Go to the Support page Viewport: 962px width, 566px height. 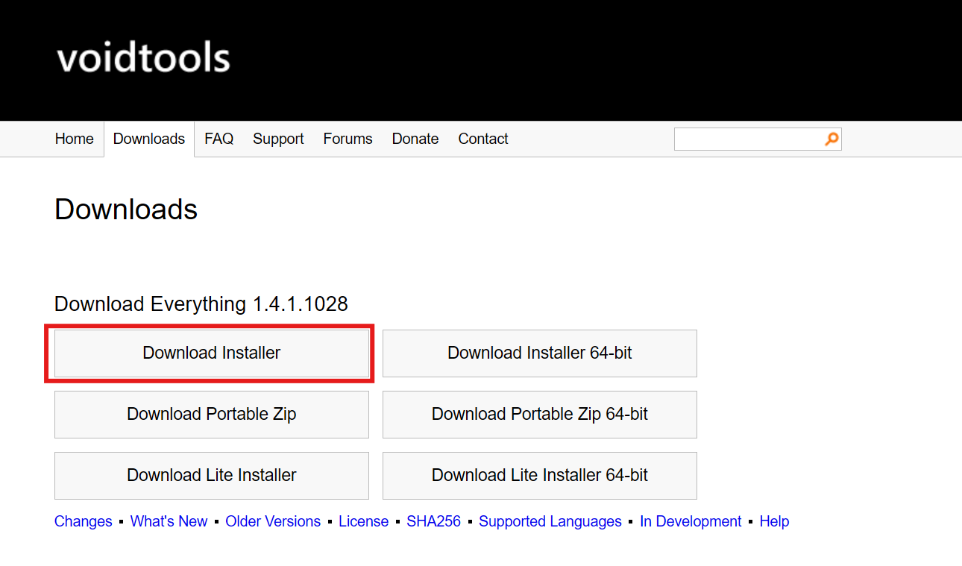point(278,139)
